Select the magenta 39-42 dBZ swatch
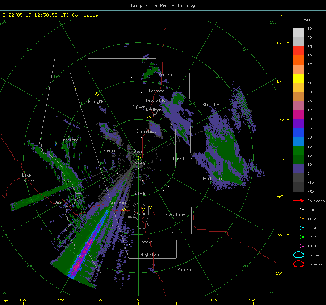Viewport: 326px width, 305px height. [x=298, y=115]
